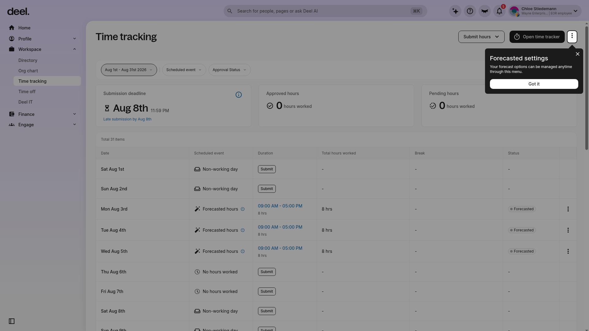Click Late submission by Aug 8th link

[x=127, y=119]
